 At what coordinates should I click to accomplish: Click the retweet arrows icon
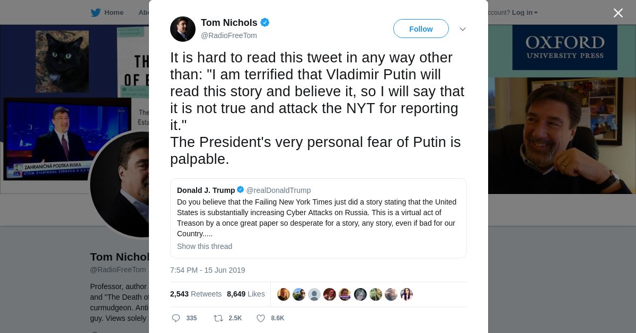pyautogui.click(x=218, y=318)
